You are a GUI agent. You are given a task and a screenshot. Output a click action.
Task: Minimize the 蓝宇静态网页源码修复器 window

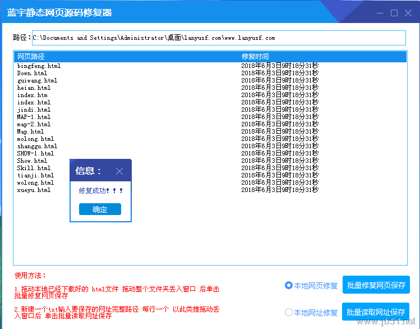click(x=380, y=13)
